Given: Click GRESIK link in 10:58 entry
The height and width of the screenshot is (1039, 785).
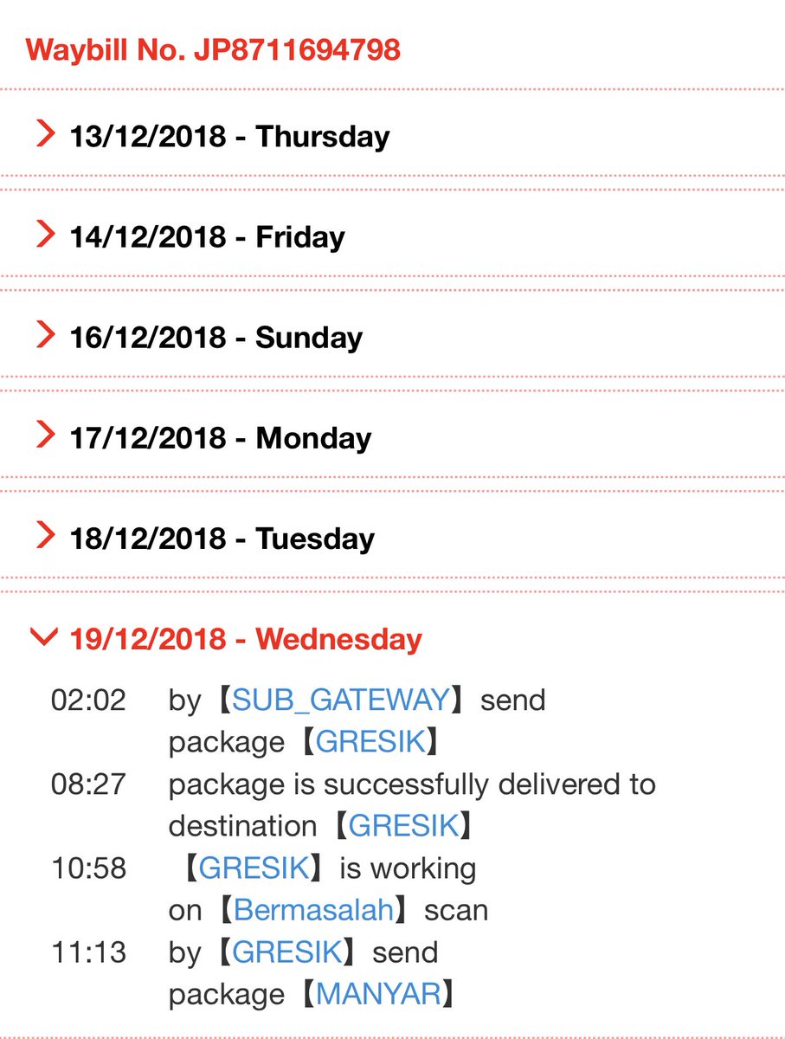Looking at the screenshot, I should click(x=254, y=868).
